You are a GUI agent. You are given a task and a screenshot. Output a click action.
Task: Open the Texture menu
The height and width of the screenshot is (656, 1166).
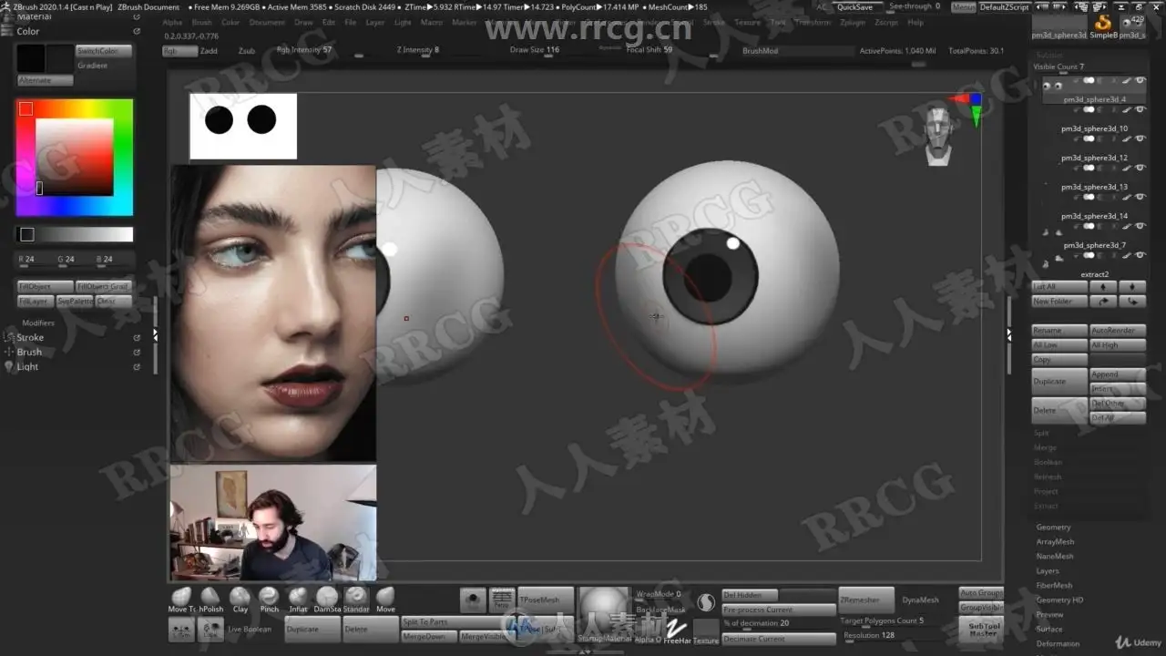coord(747,22)
